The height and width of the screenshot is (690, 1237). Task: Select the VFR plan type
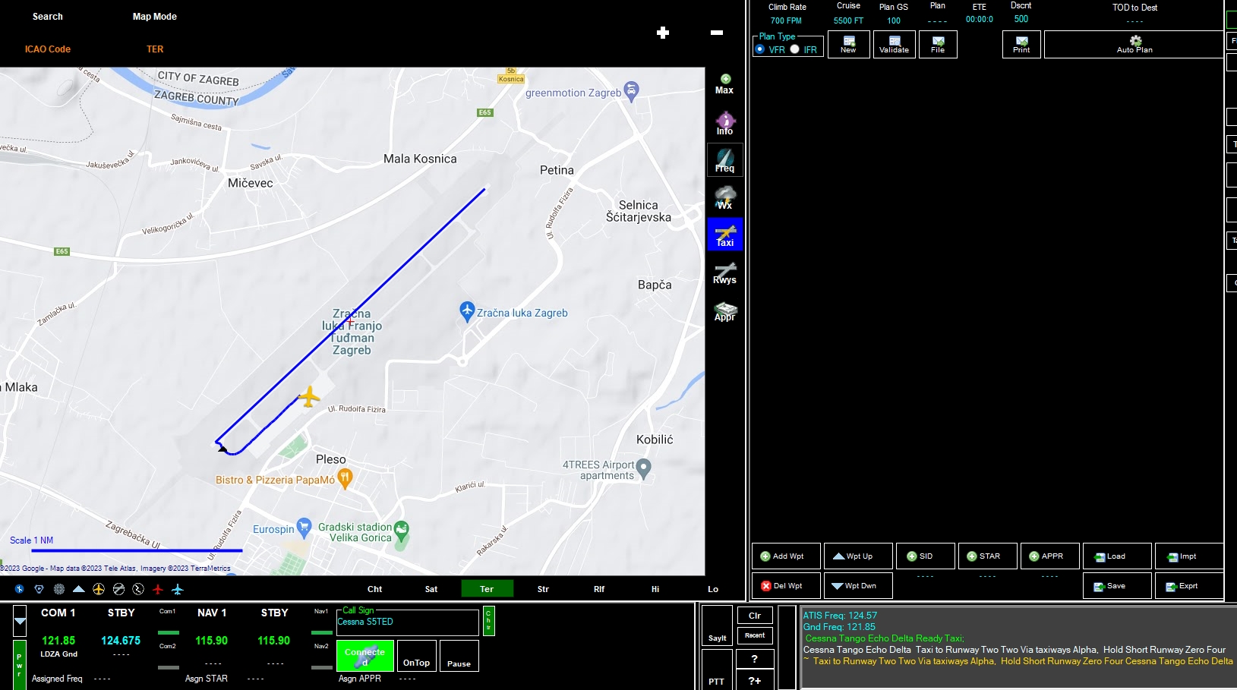point(760,49)
